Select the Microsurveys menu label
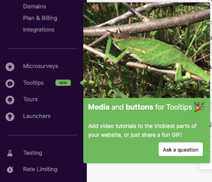212x182 pixels. click(41, 66)
